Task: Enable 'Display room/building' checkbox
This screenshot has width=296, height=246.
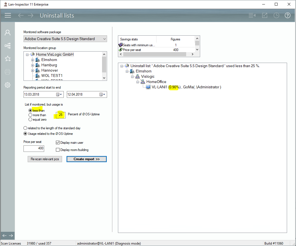Action: click(x=58, y=150)
